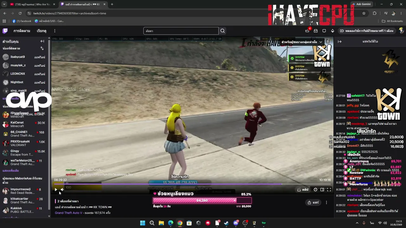406x228 pixels.
Task: Open the Facebook bookmark
Action: coord(22,21)
